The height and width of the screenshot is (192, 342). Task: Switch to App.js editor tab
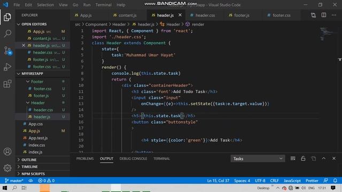tap(89, 15)
